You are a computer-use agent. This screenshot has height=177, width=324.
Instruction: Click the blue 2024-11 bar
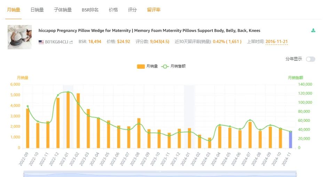point(290,140)
